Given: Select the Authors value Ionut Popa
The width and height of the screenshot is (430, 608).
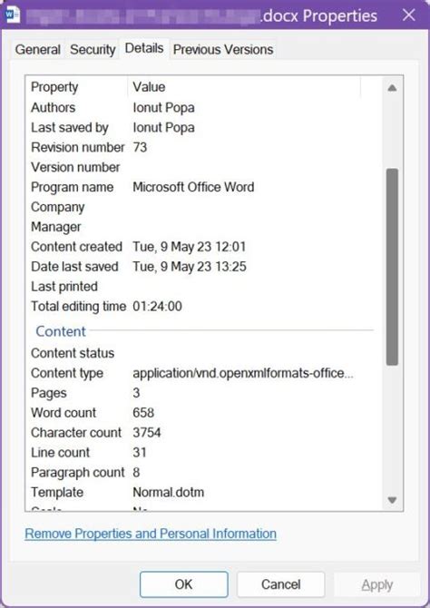Looking at the screenshot, I should coord(163,108).
